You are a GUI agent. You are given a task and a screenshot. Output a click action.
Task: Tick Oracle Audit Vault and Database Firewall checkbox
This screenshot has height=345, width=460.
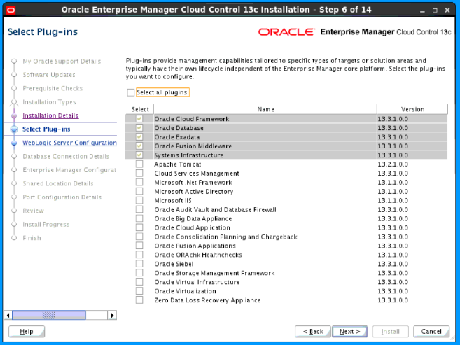(x=139, y=209)
